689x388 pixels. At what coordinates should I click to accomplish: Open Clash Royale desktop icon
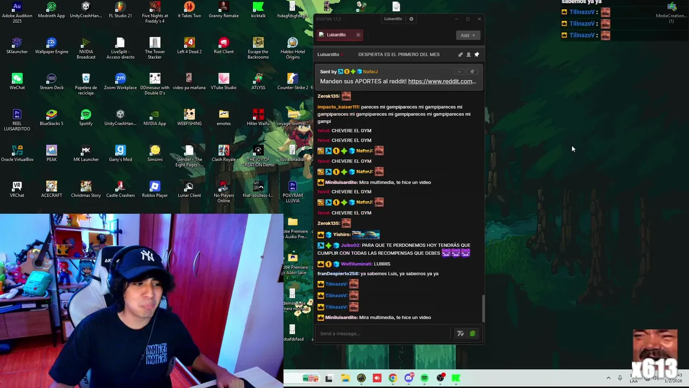click(x=223, y=154)
